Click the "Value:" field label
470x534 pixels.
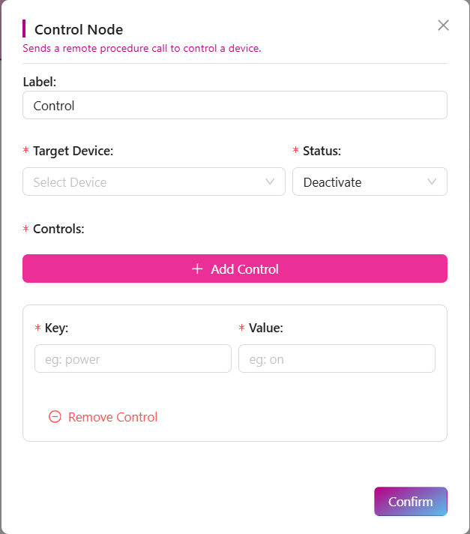coord(265,328)
